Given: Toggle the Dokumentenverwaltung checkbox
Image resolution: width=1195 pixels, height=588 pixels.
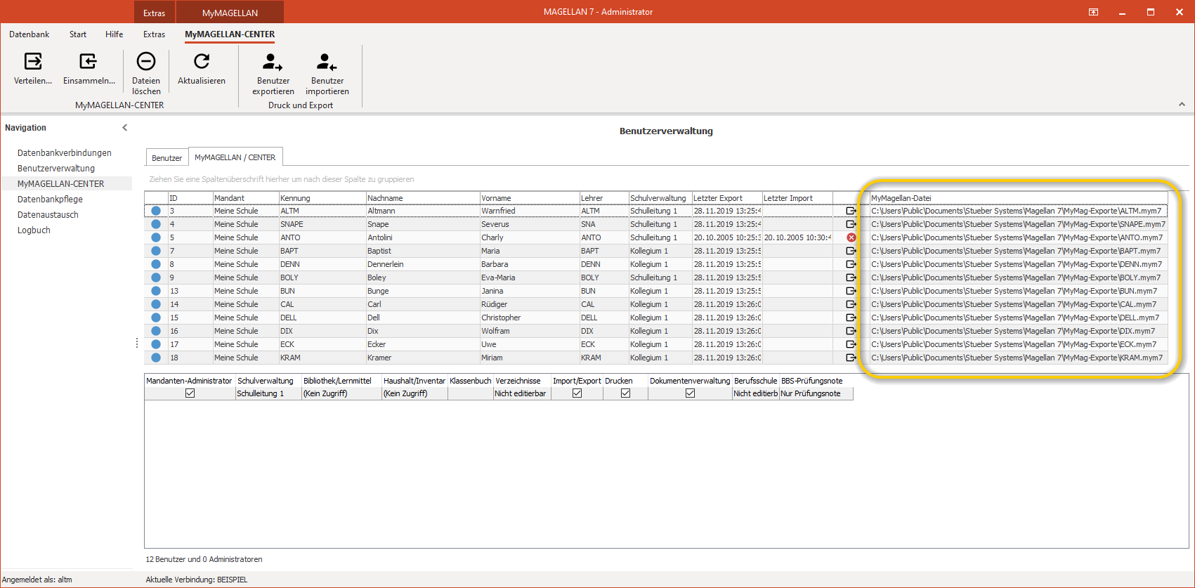Looking at the screenshot, I should (690, 393).
